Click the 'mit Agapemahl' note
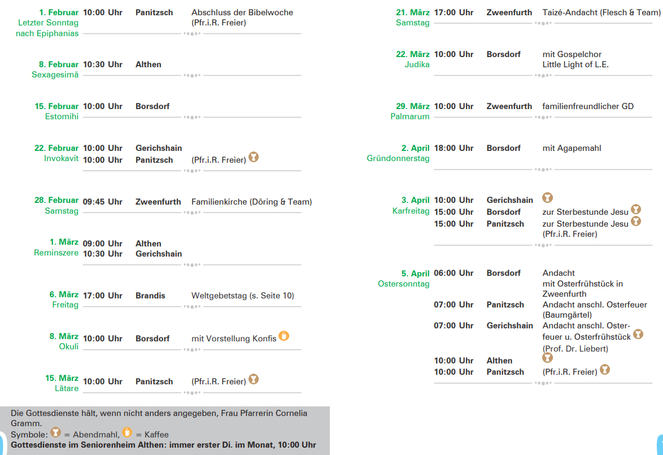Viewport: 663px width, 455px height. (x=572, y=148)
